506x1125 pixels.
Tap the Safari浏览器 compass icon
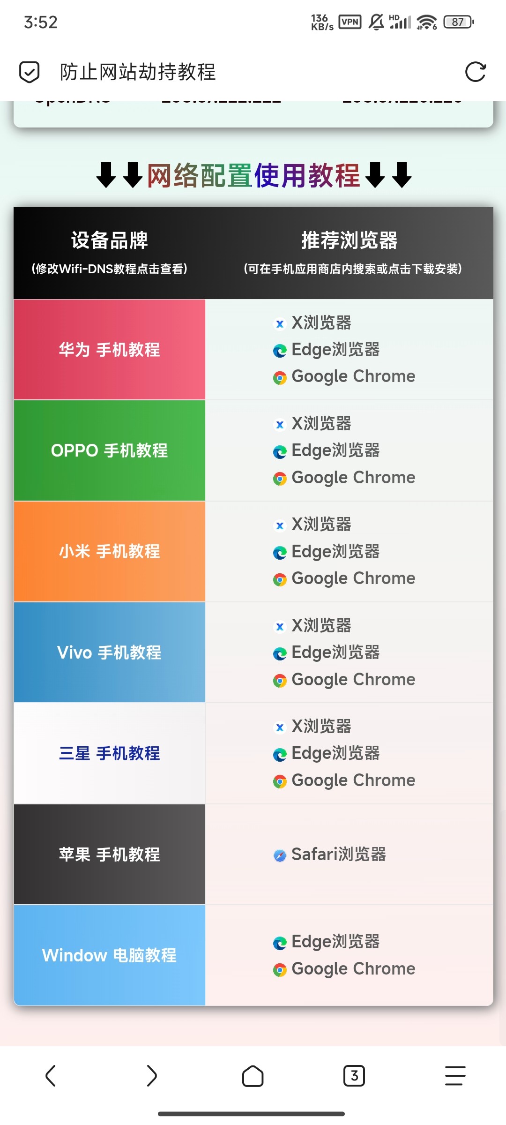280,856
